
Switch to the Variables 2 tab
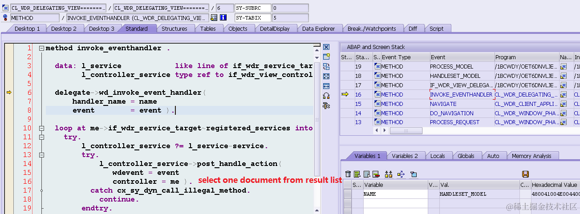click(405, 156)
